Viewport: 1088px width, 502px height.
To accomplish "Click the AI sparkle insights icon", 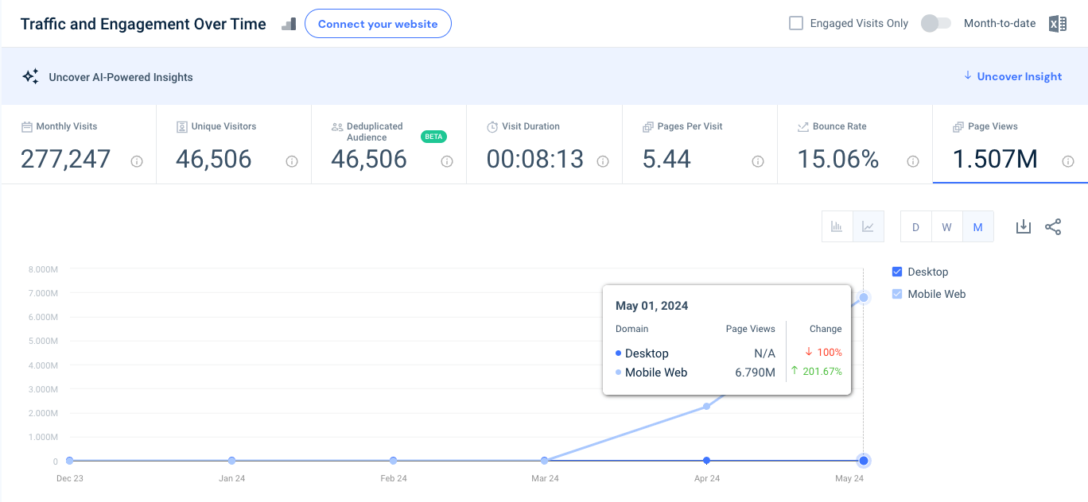I will [x=30, y=76].
